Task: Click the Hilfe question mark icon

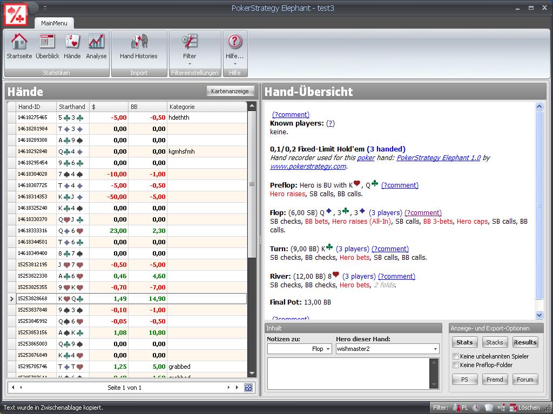Action: coord(234,42)
